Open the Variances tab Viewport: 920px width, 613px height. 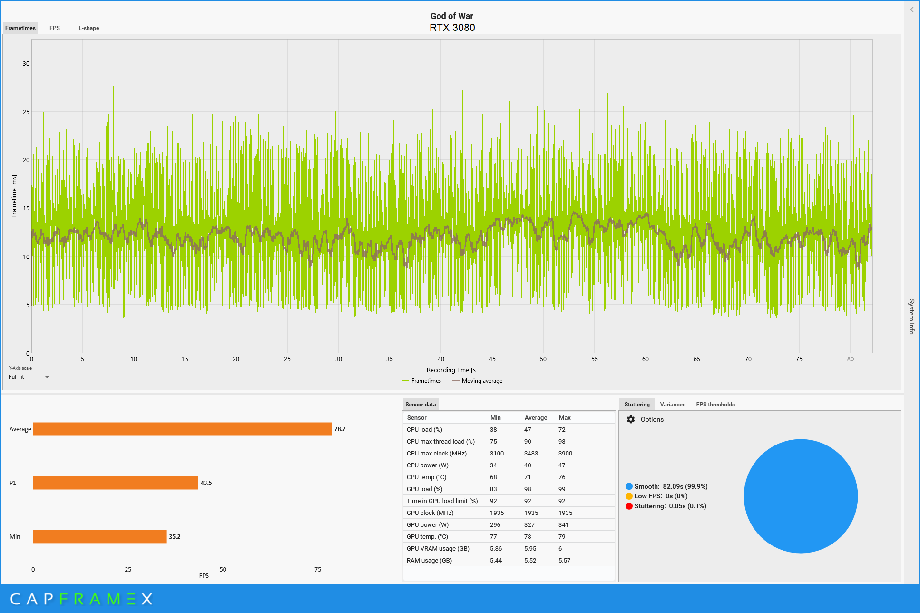click(x=672, y=405)
